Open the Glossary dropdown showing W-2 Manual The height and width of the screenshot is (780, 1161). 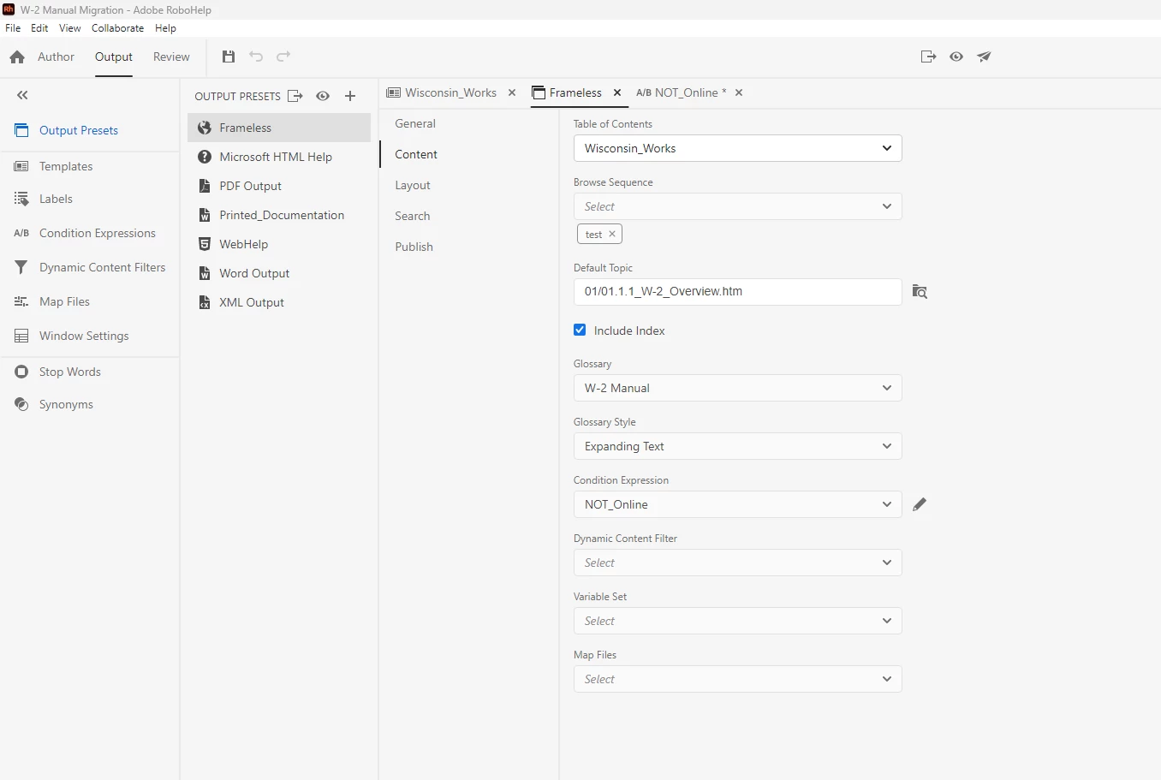pyautogui.click(x=737, y=388)
